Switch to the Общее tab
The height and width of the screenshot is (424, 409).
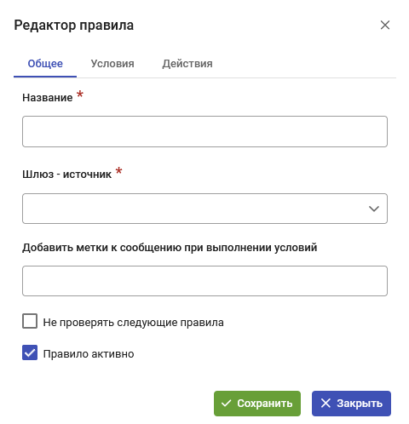45,64
